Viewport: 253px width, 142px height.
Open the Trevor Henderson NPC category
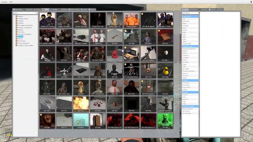(24, 43)
